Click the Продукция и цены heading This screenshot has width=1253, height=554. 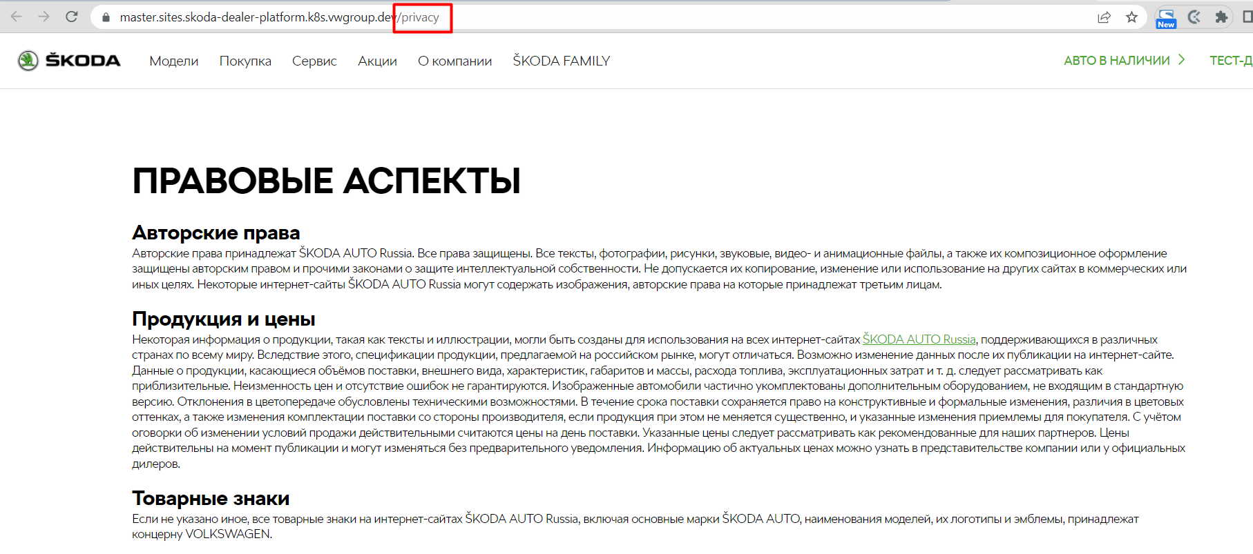pyautogui.click(x=224, y=319)
